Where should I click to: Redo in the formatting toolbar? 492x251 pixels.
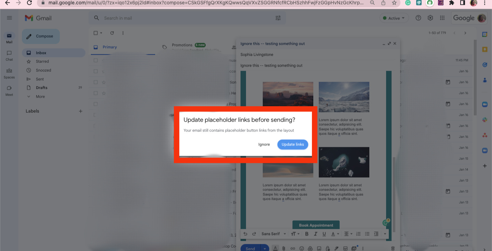254,234
